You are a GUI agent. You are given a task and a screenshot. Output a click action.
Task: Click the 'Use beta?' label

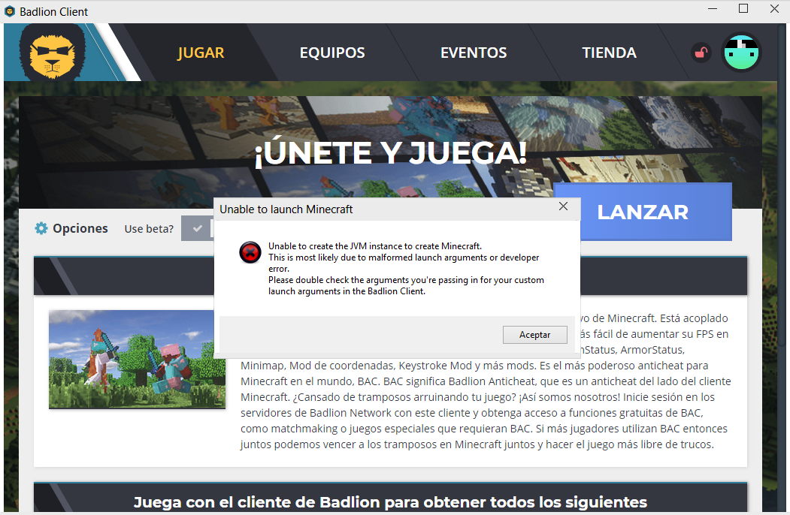tap(149, 228)
